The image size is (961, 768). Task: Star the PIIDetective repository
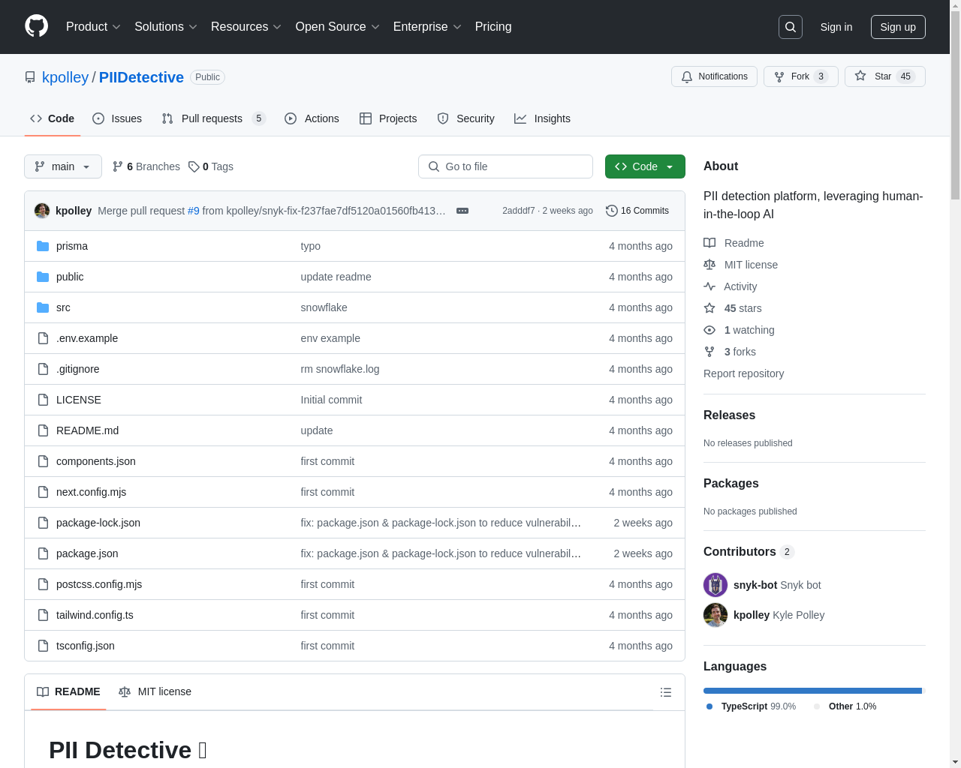tap(884, 76)
